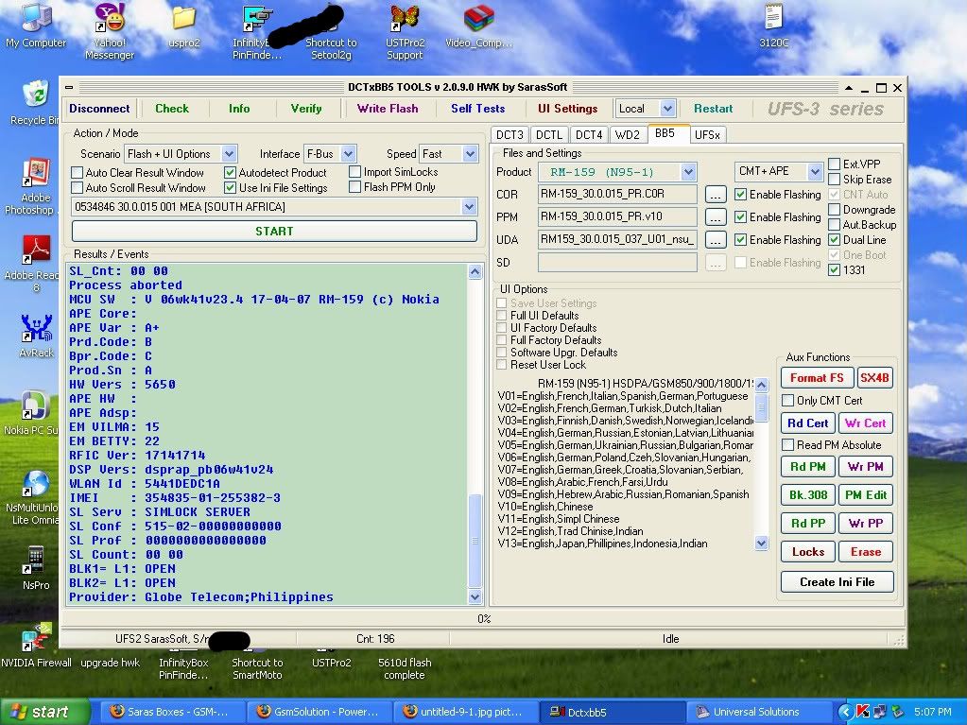Open the AvRack desktop shortcut

pos(36,336)
